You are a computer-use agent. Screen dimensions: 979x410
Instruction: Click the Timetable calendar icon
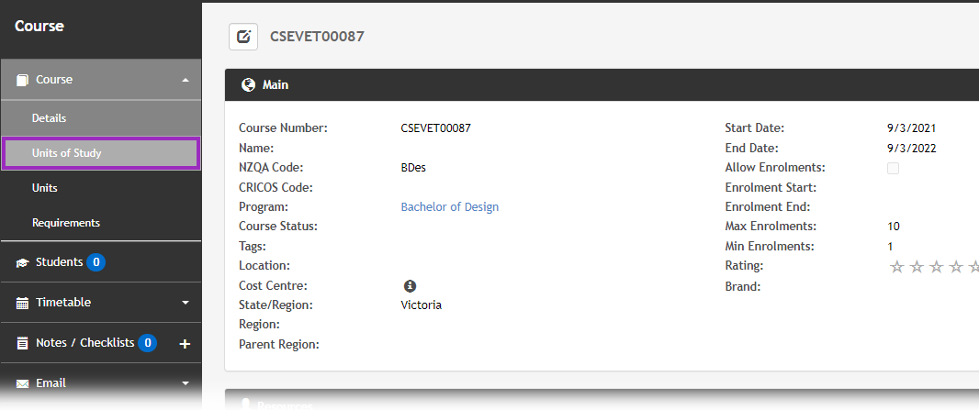click(x=22, y=303)
